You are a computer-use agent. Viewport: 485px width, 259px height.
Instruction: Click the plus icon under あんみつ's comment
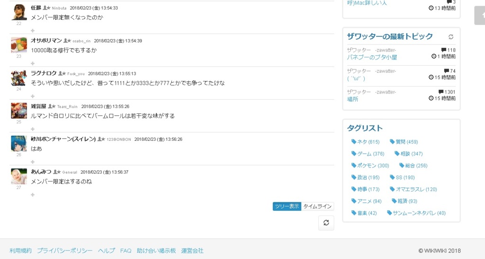(x=33, y=194)
